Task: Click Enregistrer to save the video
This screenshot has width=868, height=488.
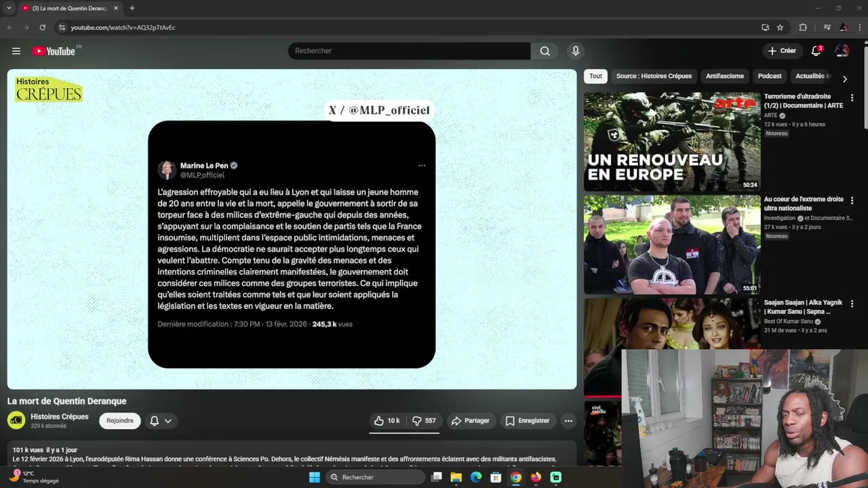Action: pos(528,421)
